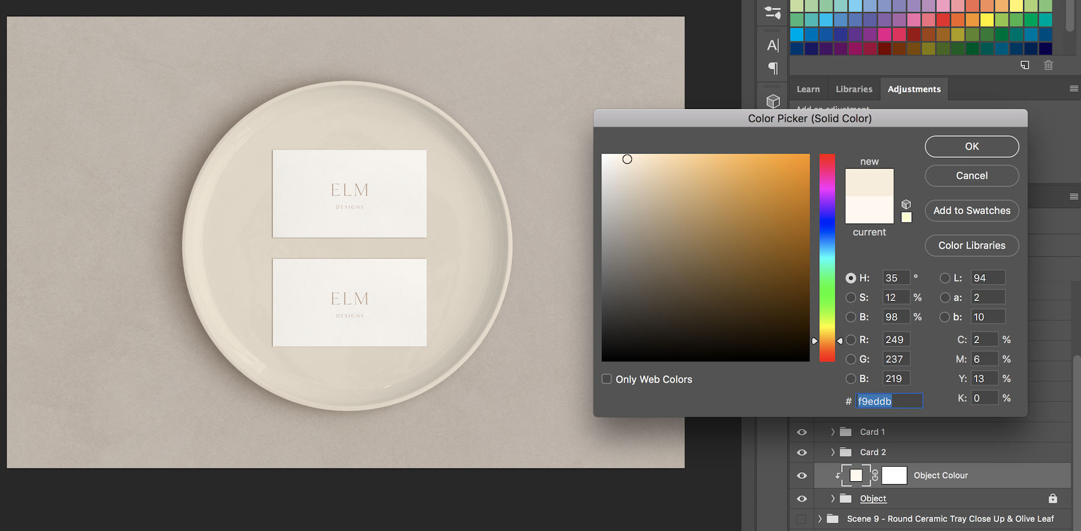Open the Brush Settings panel icon

(x=773, y=13)
